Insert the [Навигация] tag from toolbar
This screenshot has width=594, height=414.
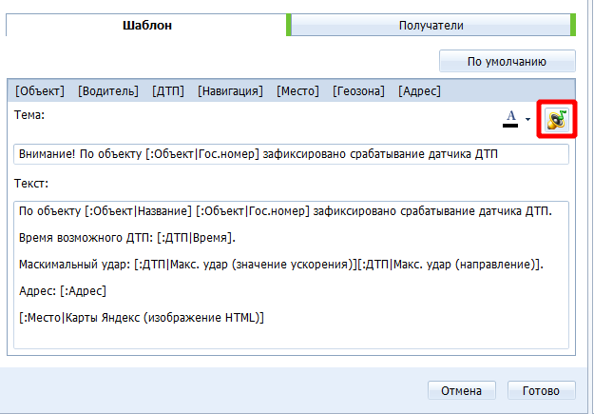[230, 91]
